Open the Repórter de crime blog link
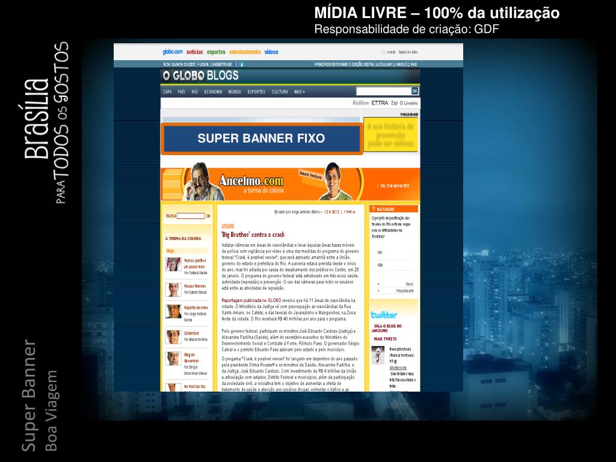The height and width of the screenshot is (462, 616). [196, 307]
